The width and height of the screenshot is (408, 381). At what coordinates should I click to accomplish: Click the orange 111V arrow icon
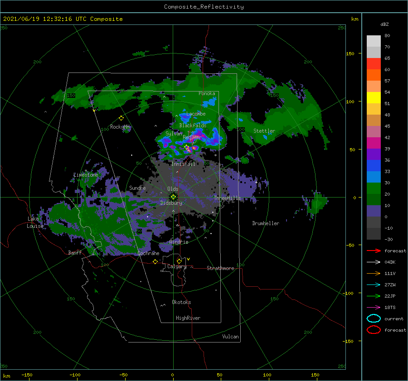point(374,273)
